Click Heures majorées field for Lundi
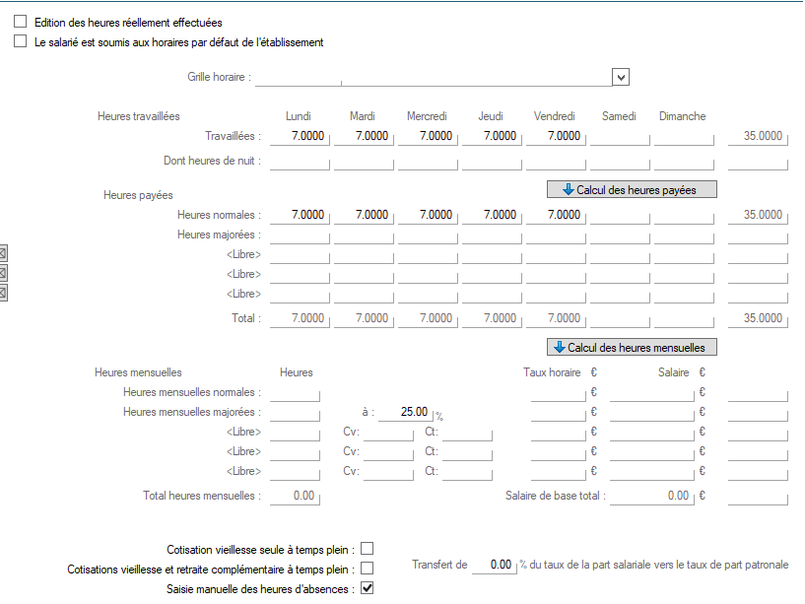The width and height of the screenshot is (805, 604). (300, 235)
